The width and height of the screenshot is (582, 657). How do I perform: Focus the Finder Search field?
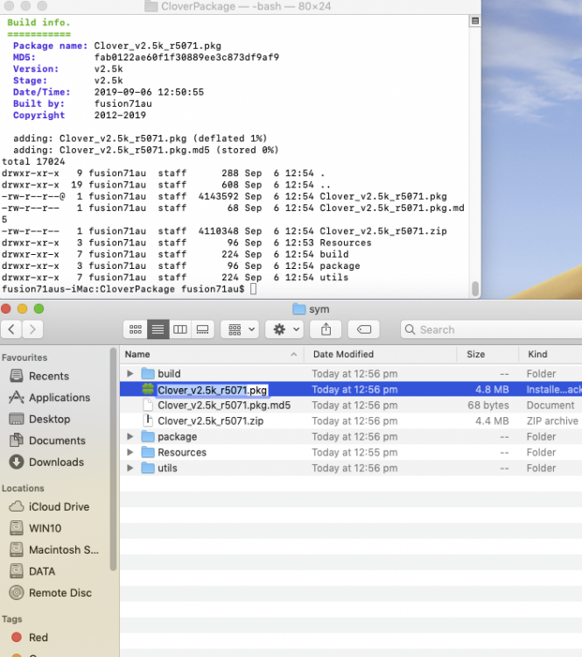point(491,329)
